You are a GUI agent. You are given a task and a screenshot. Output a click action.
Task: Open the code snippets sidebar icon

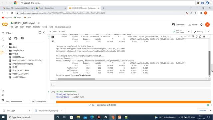tap(3, 91)
